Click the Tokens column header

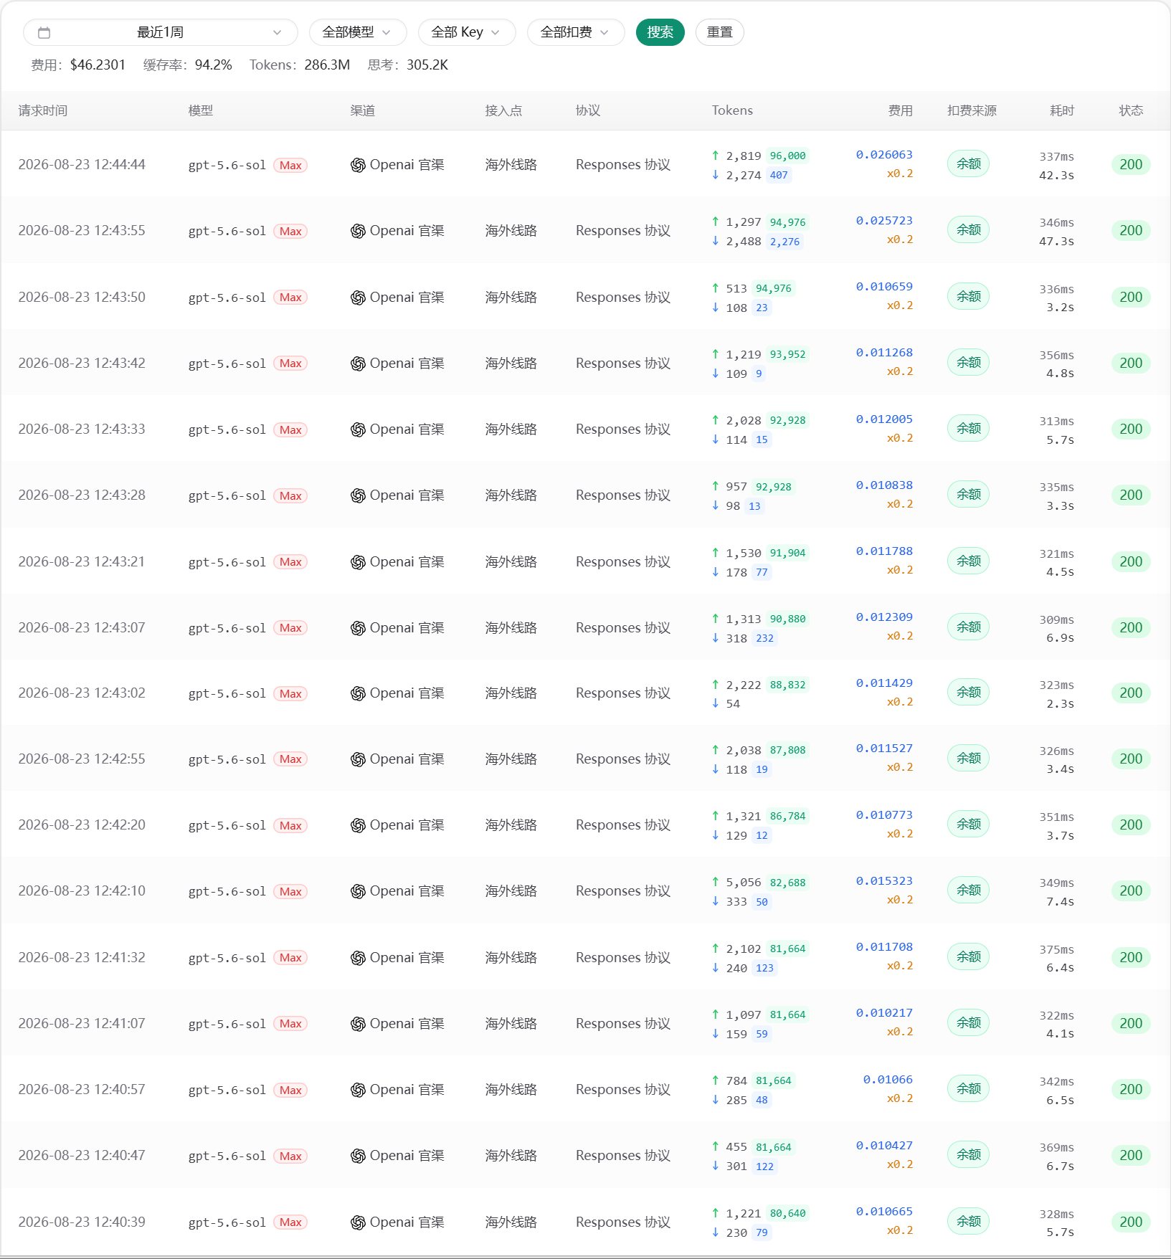[x=732, y=110]
